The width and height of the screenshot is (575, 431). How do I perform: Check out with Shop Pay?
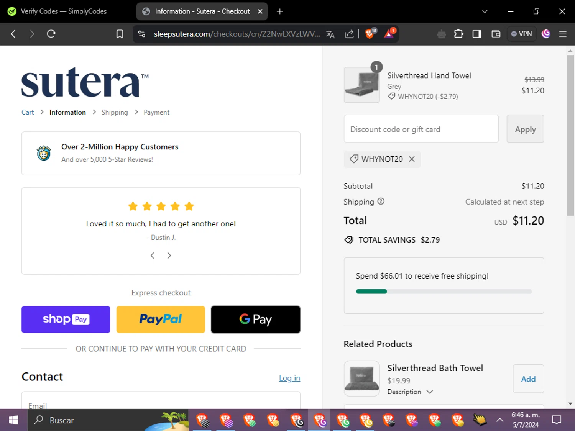pos(66,320)
